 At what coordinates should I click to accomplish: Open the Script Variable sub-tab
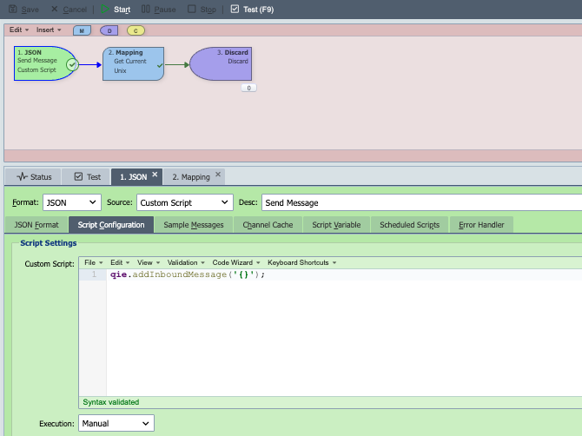[336, 225]
